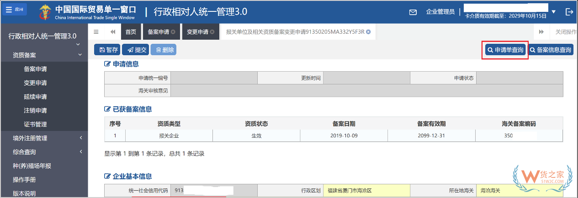Click the 海关审核意见 field
The width and height of the screenshot is (578, 198).
(367, 90)
